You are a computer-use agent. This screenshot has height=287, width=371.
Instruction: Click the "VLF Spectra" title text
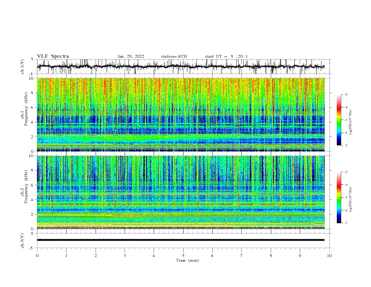[53, 56]
